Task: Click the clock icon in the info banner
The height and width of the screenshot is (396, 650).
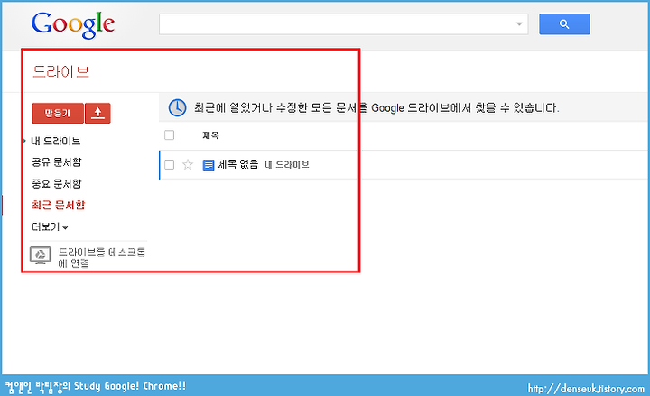Action: click(177, 107)
